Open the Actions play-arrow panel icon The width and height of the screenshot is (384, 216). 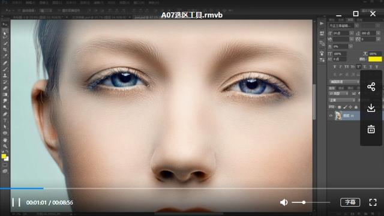[x=322, y=23]
